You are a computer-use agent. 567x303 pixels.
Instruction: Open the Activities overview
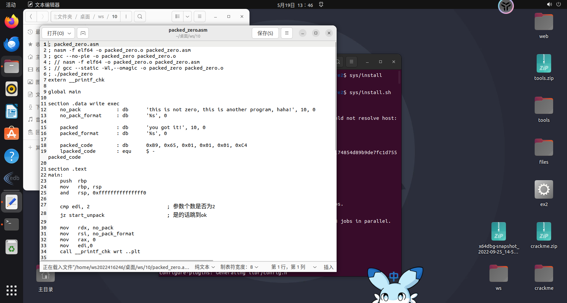(x=11, y=5)
